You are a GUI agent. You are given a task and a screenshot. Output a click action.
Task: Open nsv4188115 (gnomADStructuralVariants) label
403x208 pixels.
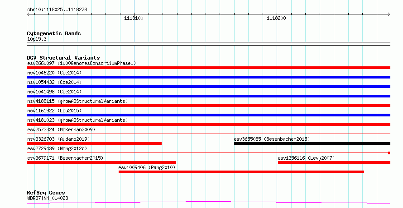point(77,101)
